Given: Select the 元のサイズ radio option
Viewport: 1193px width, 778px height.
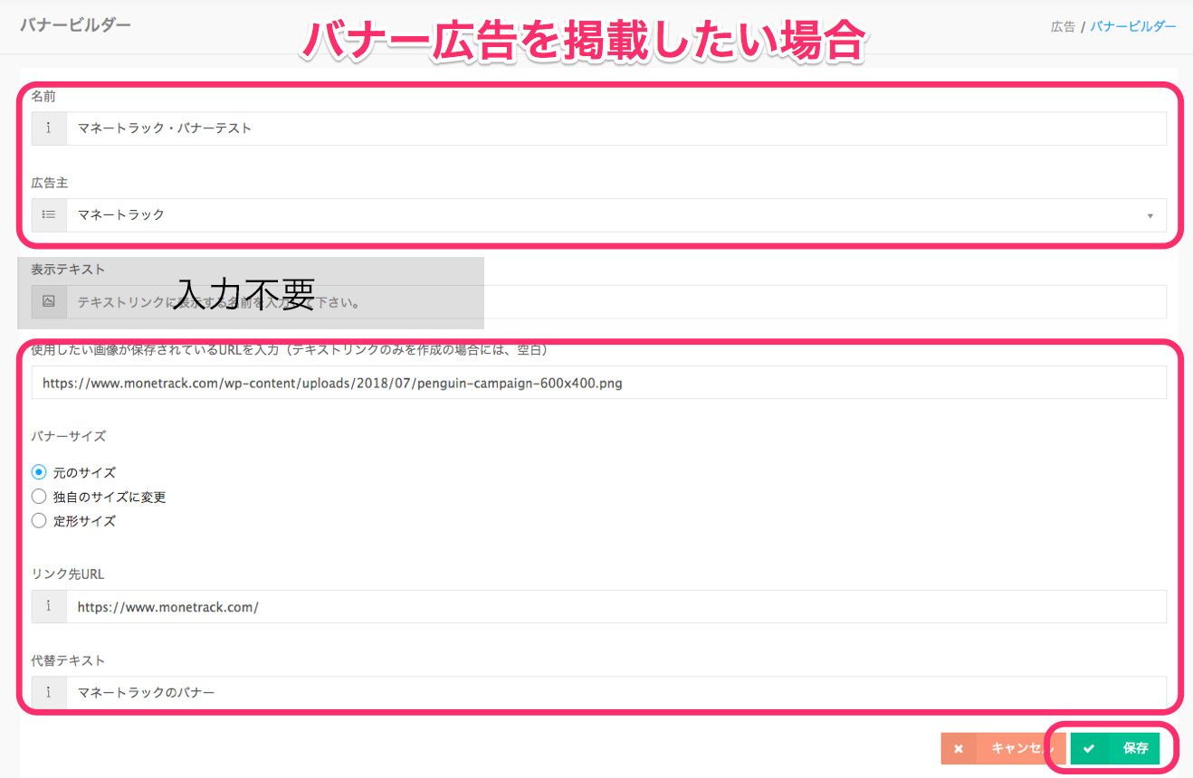Looking at the screenshot, I should [x=39, y=472].
